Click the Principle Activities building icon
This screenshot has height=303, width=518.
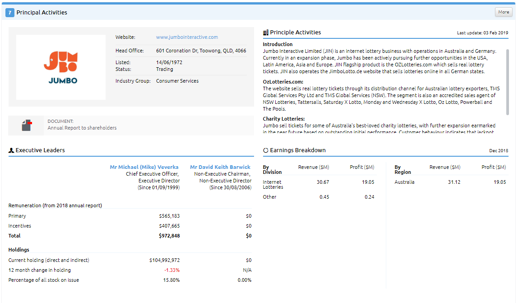[266, 33]
